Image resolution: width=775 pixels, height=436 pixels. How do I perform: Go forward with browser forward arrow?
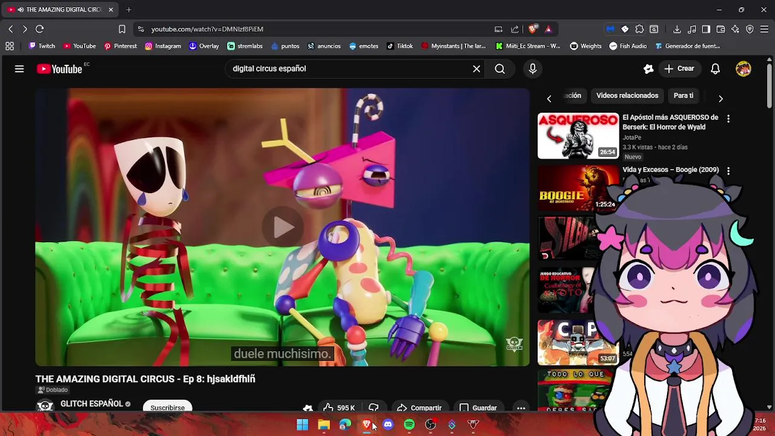pos(25,29)
